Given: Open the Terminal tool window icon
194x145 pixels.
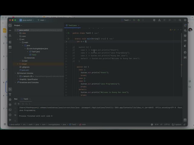Looking at the screenshot, I should 10,110.
